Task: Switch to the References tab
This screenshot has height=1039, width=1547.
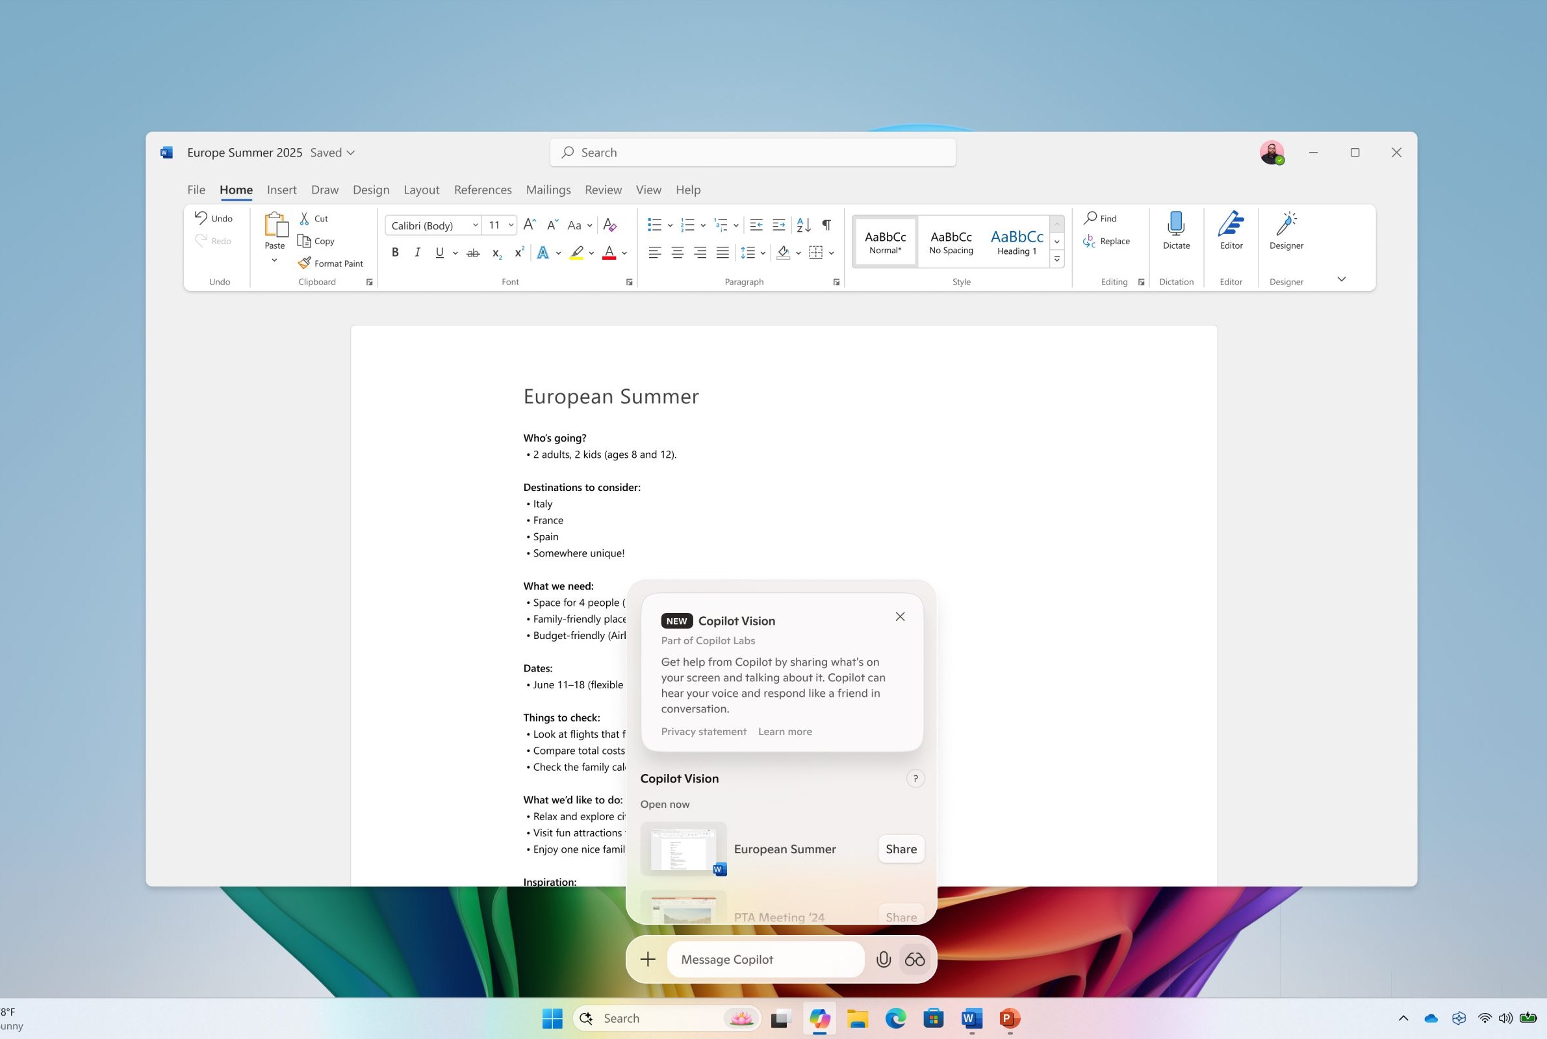Action: [483, 190]
